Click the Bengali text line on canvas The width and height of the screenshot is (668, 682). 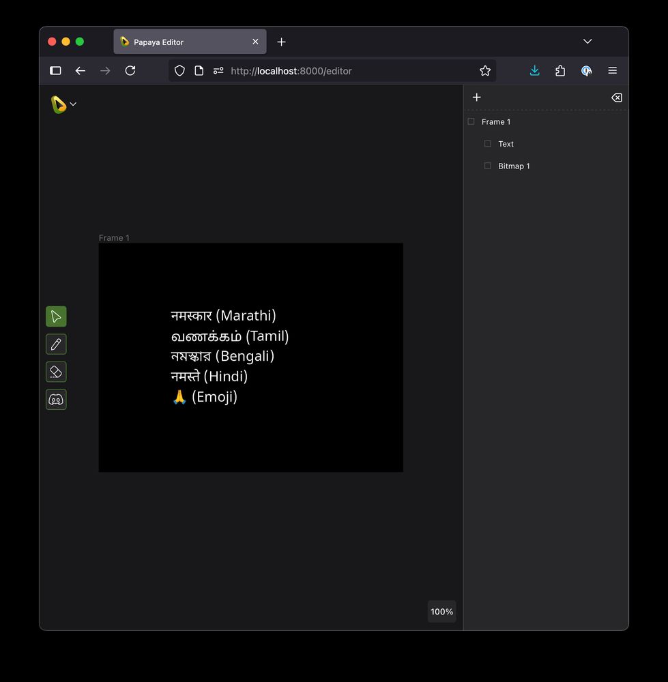(x=222, y=356)
